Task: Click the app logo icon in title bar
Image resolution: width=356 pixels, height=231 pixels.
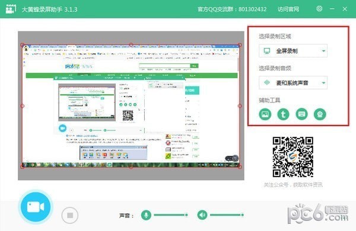Action: pos(11,9)
